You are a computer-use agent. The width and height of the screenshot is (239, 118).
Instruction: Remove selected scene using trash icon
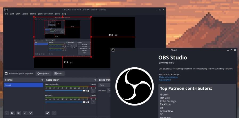12,113
